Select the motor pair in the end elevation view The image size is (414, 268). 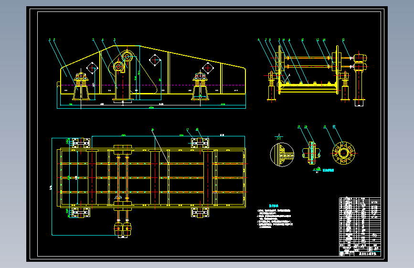click(x=360, y=62)
